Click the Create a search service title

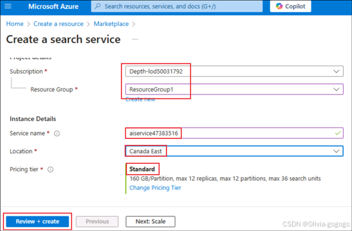(64, 39)
